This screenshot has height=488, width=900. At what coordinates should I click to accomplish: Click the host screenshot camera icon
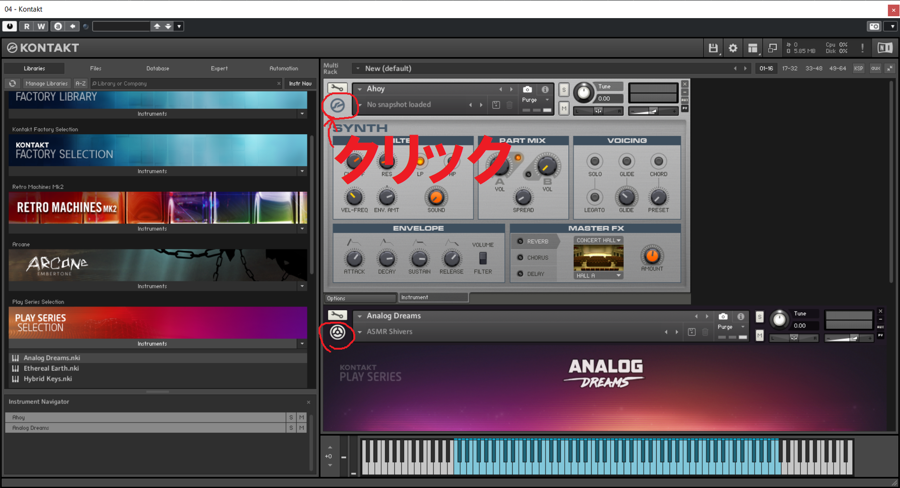pyautogui.click(x=874, y=26)
